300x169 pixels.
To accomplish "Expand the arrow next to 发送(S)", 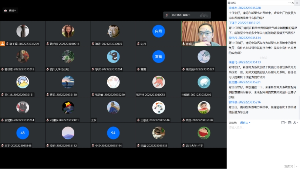I will pos(297,166).
